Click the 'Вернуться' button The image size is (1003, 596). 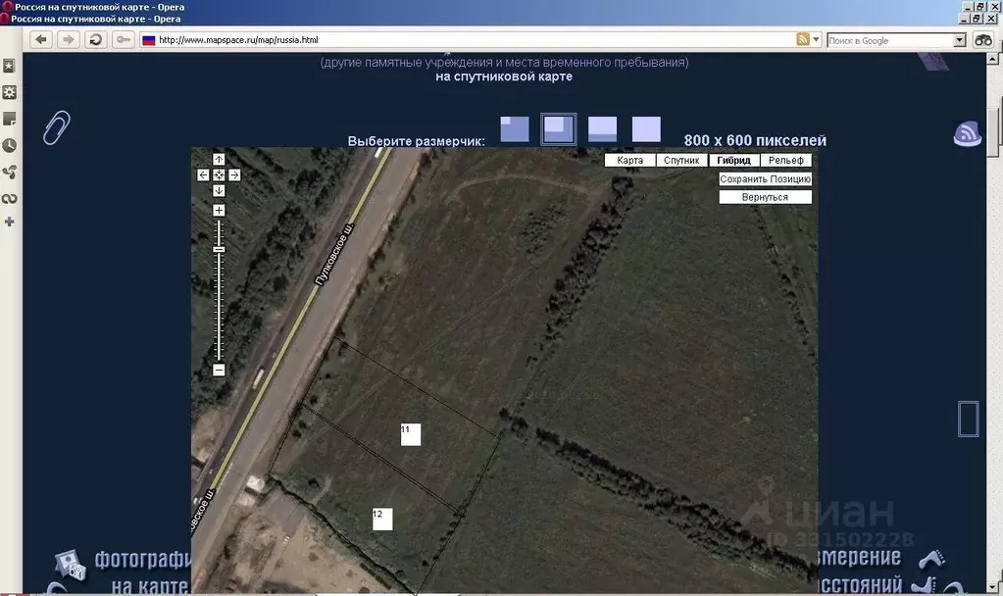pyautogui.click(x=765, y=197)
